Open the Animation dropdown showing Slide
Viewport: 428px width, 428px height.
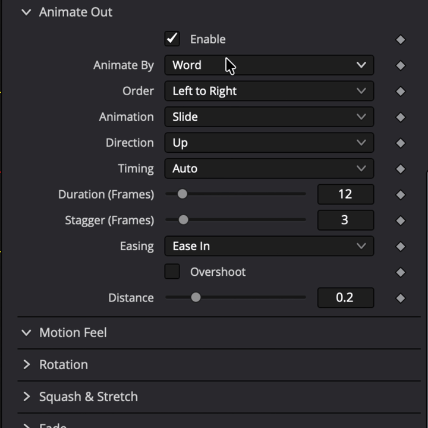tap(269, 117)
